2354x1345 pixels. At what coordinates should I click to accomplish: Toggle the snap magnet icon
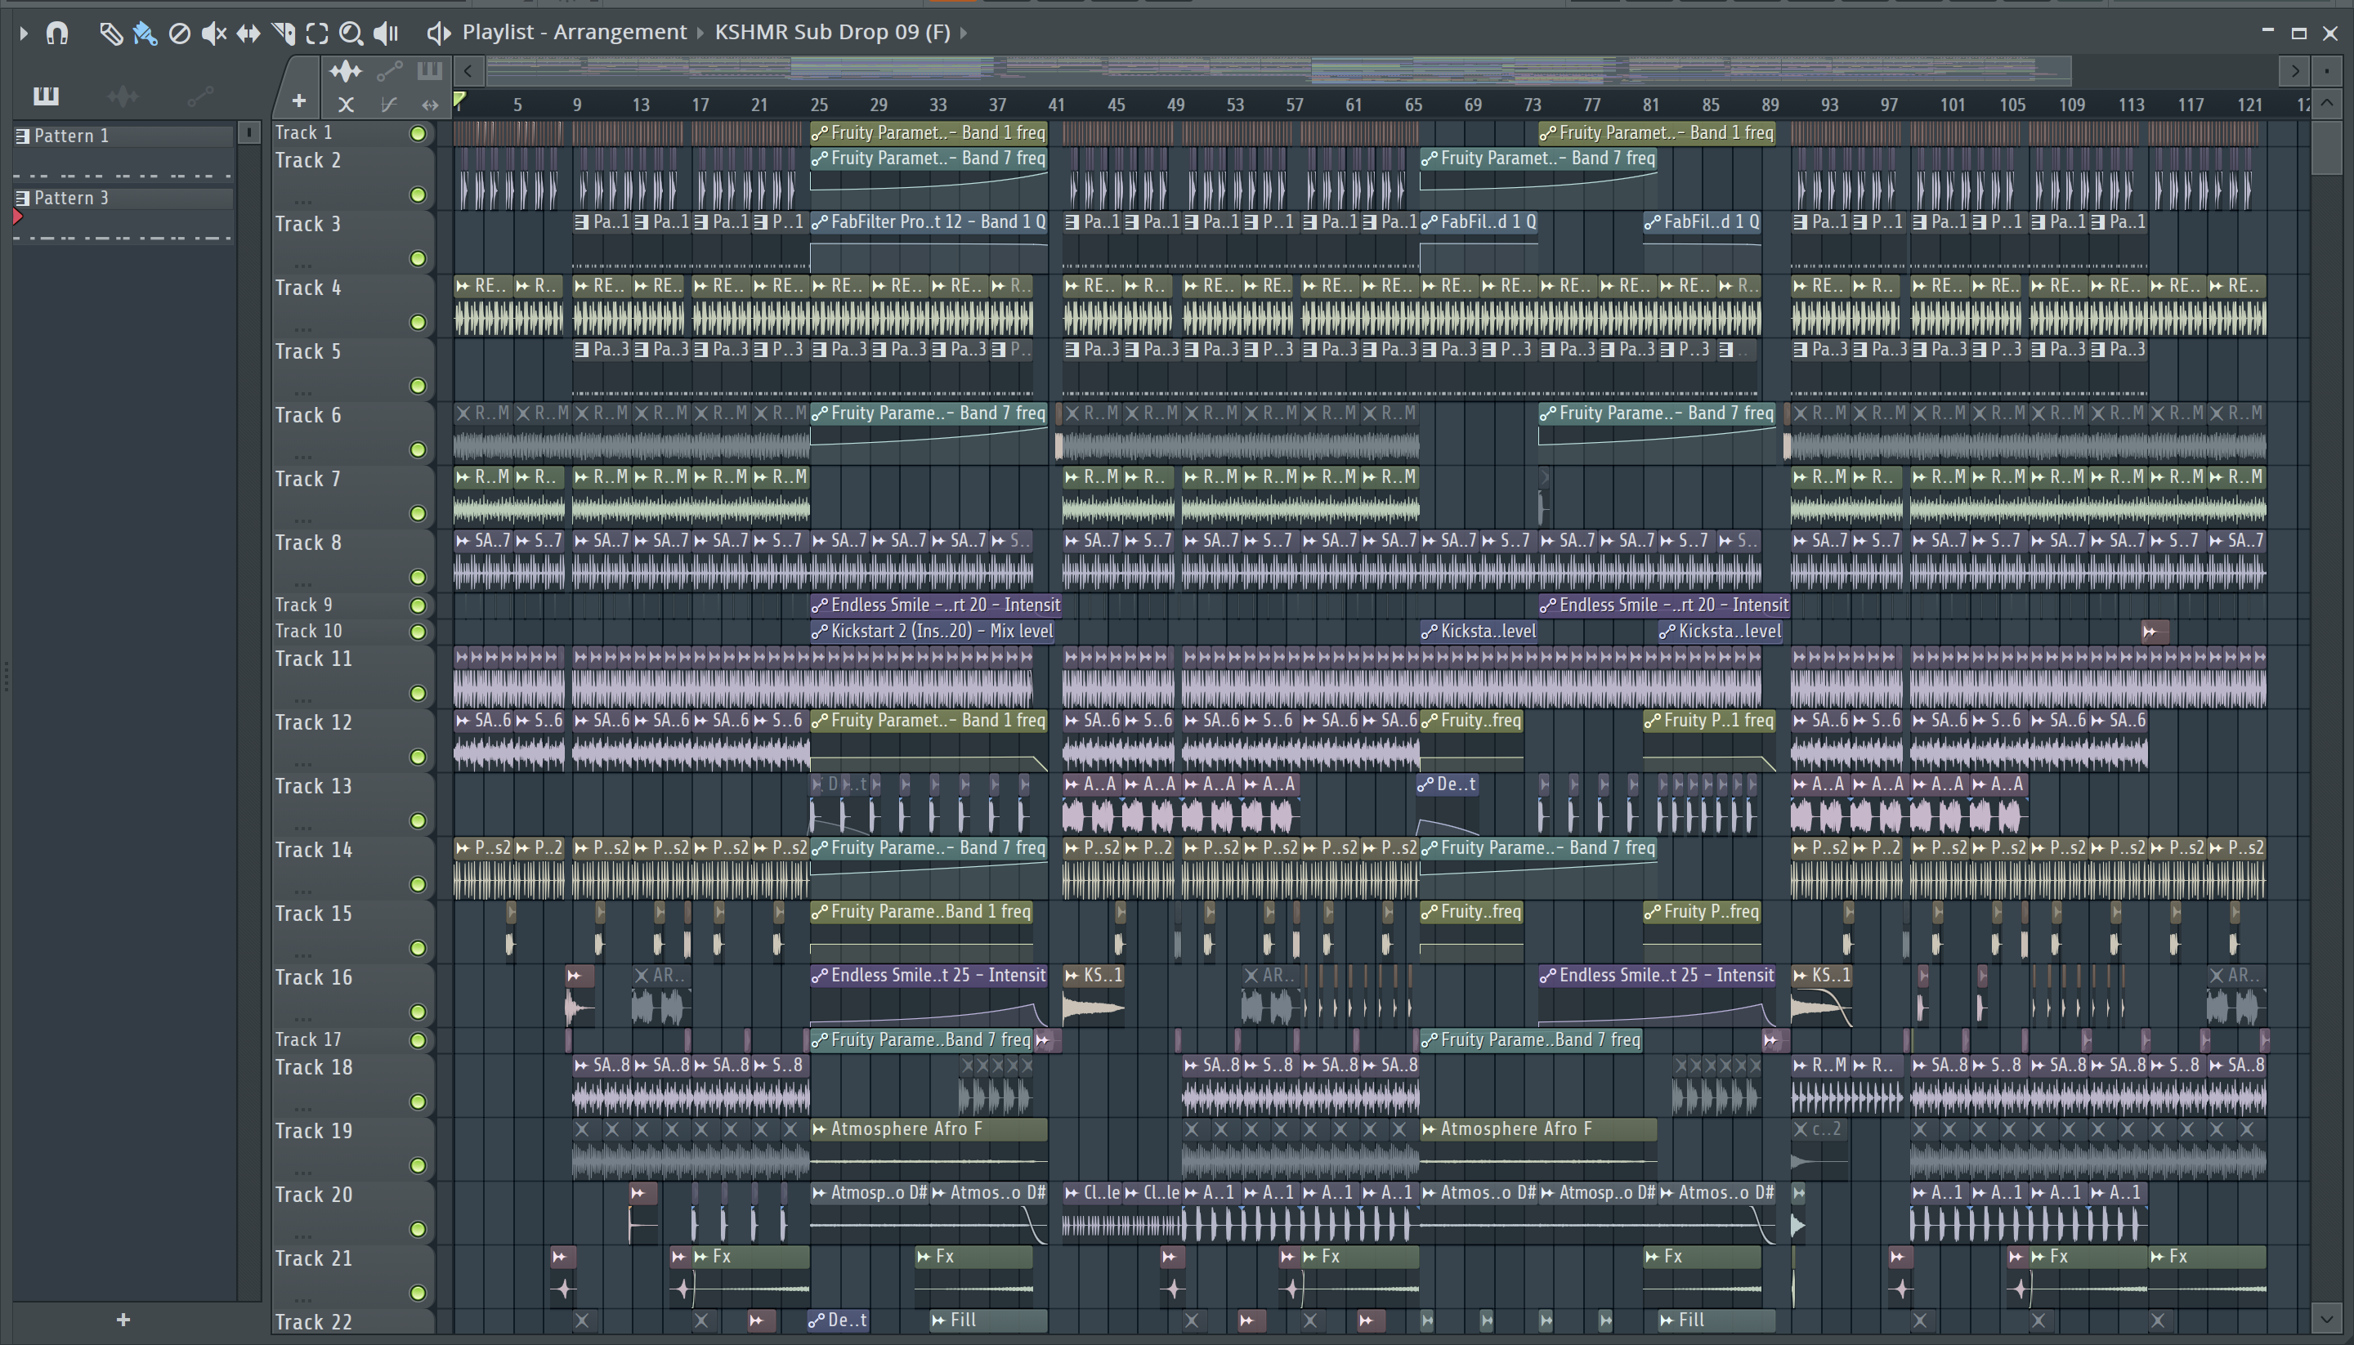[57, 34]
